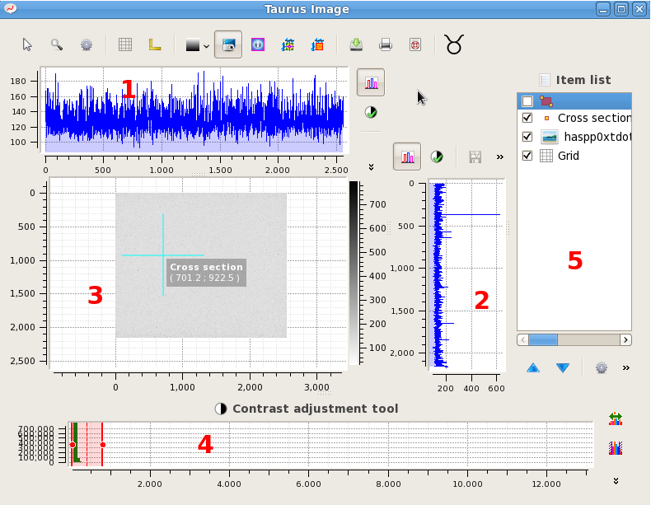This screenshot has width=651, height=505.
Task: Open the gear parameters tool in toolbar
Action: (x=87, y=44)
